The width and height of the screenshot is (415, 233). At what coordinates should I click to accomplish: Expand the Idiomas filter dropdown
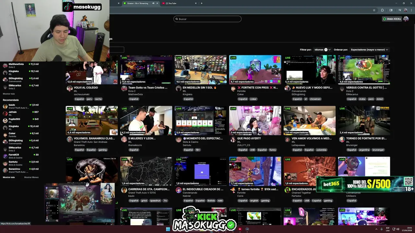coord(323,50)
